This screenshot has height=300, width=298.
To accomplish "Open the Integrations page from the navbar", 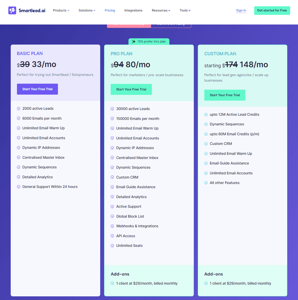I will 133,10.
